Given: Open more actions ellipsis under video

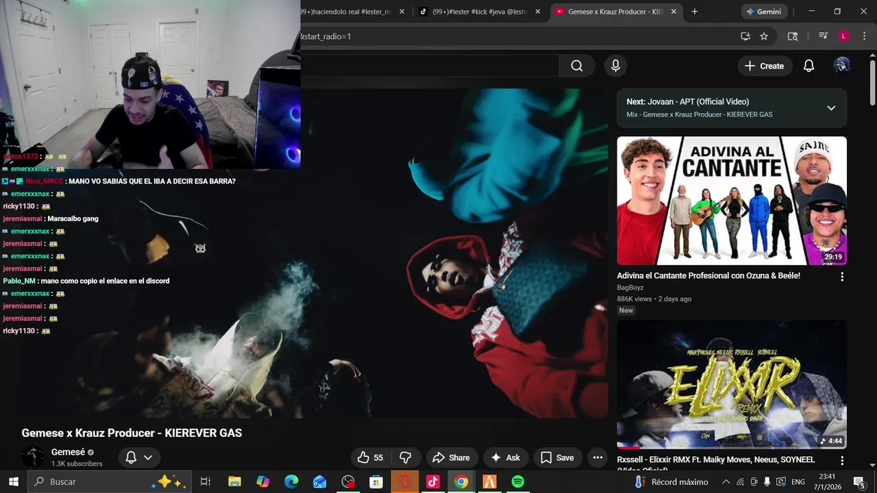Looking at the screenshot, I should (x=597, y=457).
